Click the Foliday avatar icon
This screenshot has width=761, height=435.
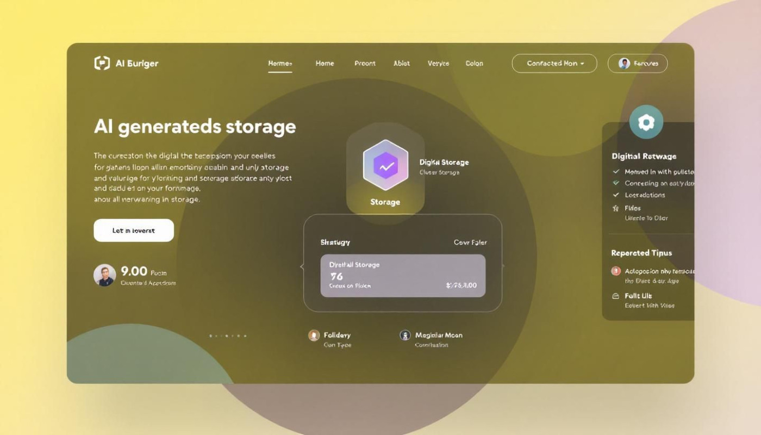314,335
